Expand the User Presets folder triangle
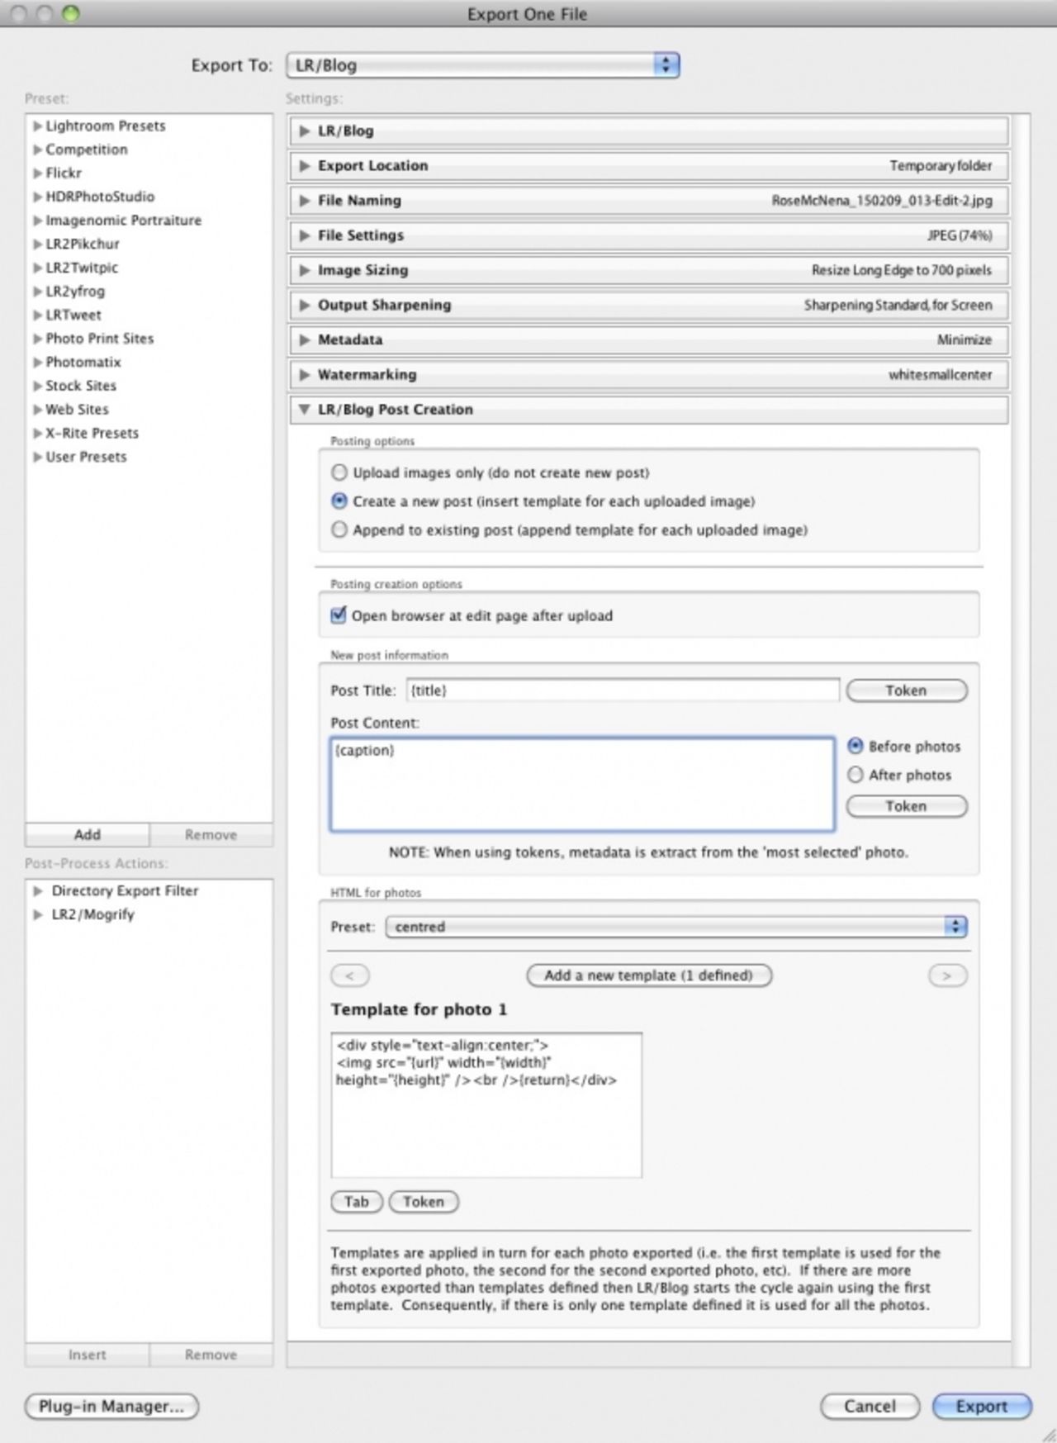 [37, 457]
